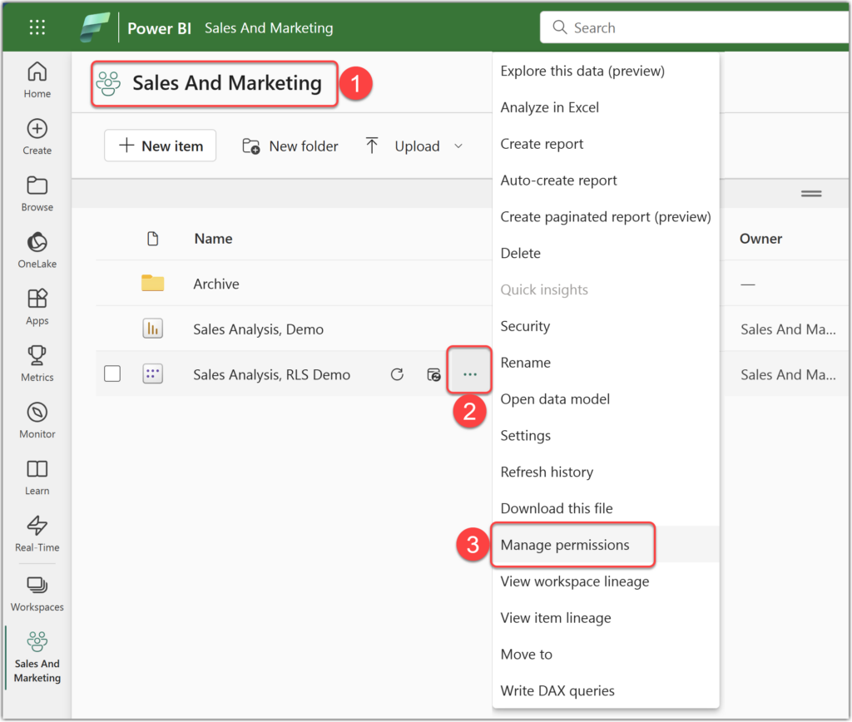
Task: Open Real-Time in the left navigation
Action: [37, 533]
